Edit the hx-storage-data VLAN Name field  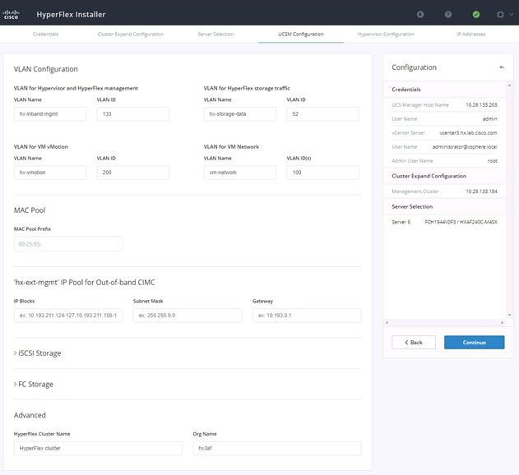[x=239, y=113]
